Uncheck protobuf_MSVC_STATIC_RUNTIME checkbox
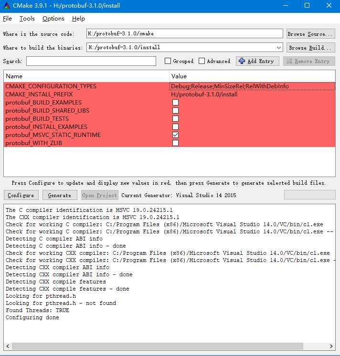340x356 pixels. click(x=175, y=135)
